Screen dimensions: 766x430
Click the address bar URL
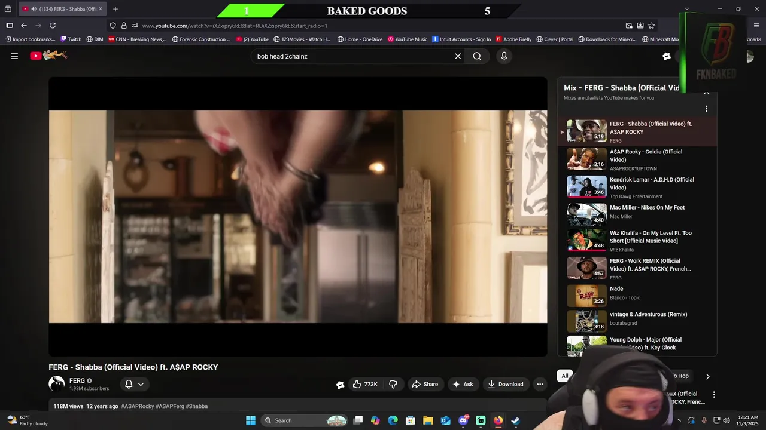tap(235, 26)
